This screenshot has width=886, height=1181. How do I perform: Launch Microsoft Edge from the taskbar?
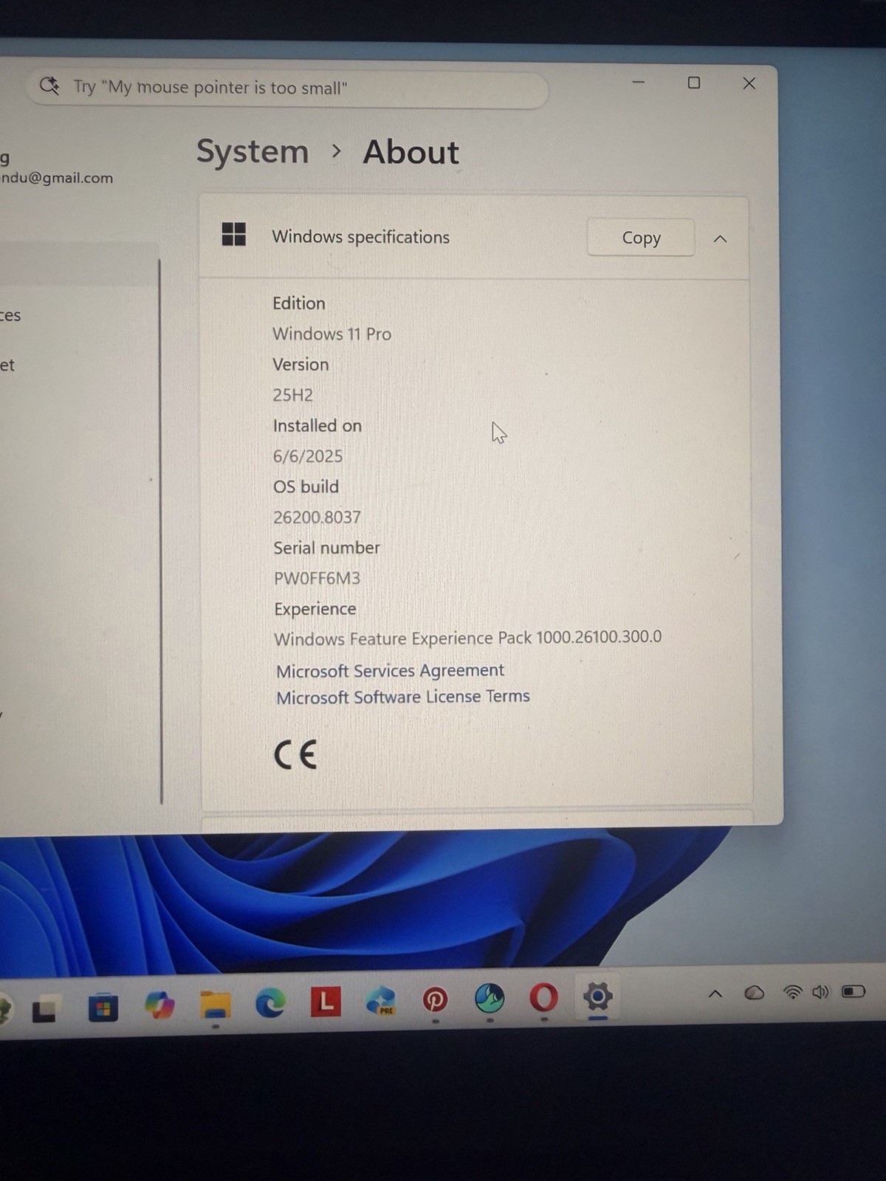click(x=270, y=1002)
